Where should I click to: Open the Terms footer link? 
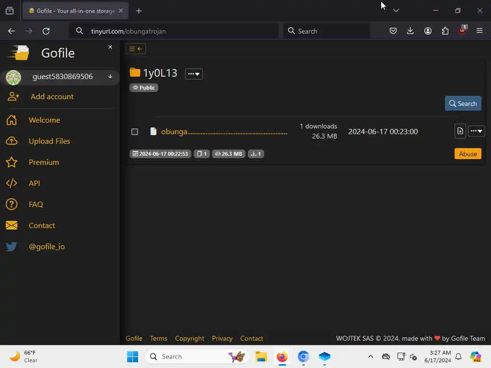[158, 339]
